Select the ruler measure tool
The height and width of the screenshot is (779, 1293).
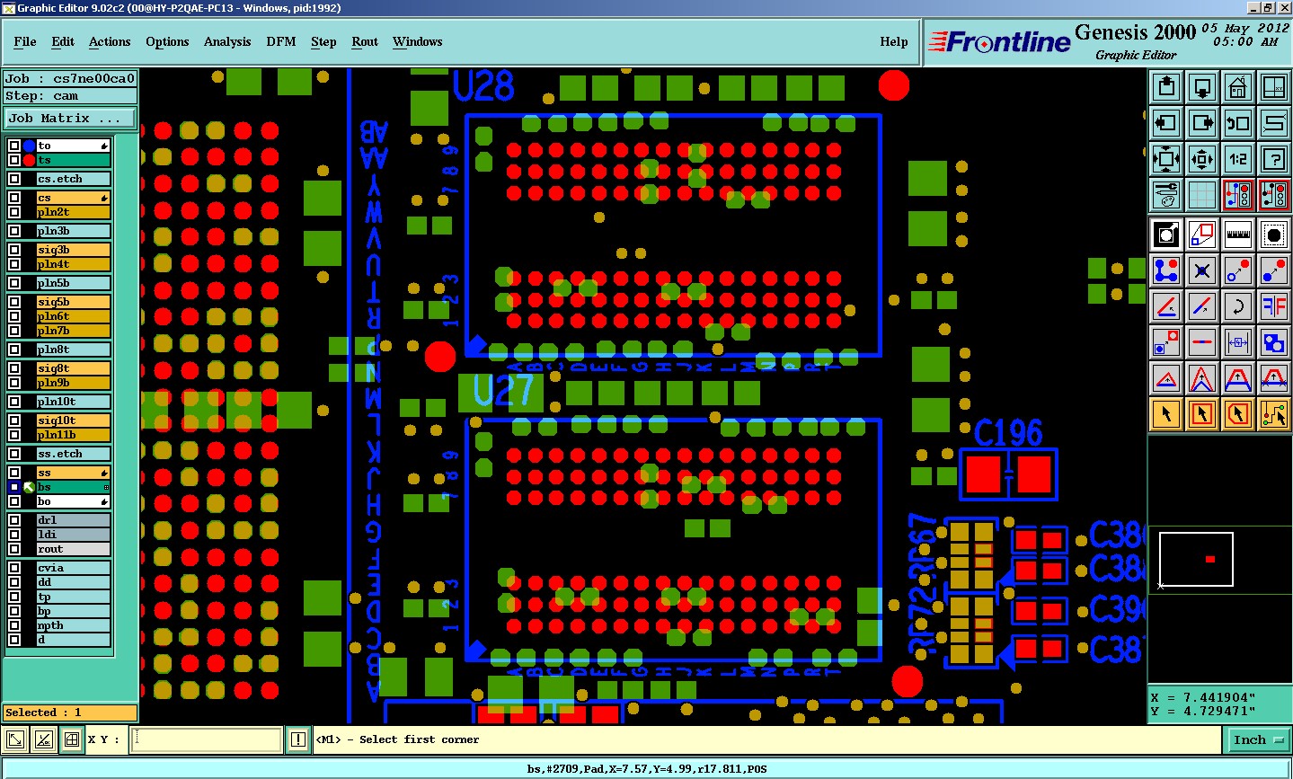(x=1238, y=235)
